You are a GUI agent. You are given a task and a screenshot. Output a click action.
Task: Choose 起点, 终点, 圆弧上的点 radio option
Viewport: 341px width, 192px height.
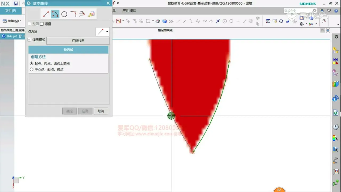(x=32, y=63)
